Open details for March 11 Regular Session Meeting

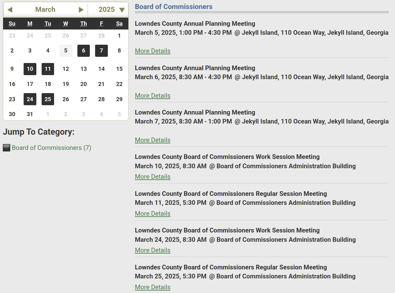click(153, 214)
